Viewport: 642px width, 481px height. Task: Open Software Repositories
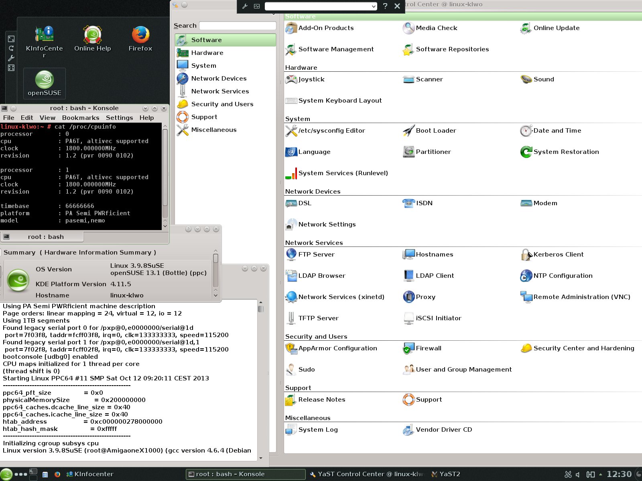pos(446,49)
